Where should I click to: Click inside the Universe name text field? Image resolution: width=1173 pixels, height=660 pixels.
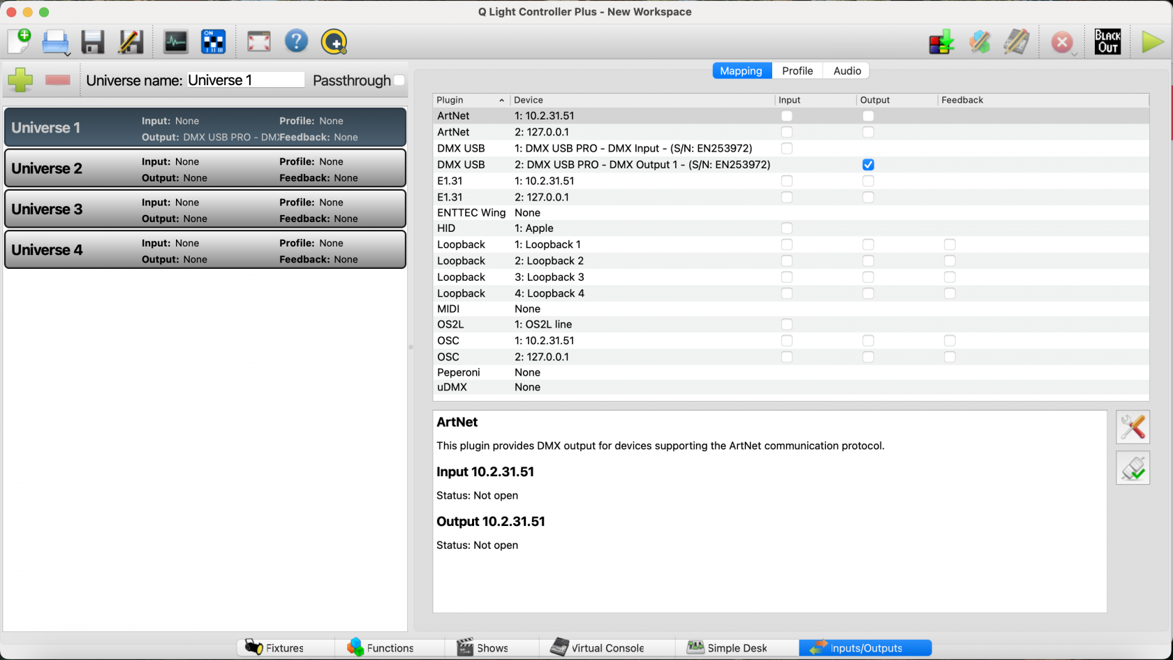(x=244, y=80)
